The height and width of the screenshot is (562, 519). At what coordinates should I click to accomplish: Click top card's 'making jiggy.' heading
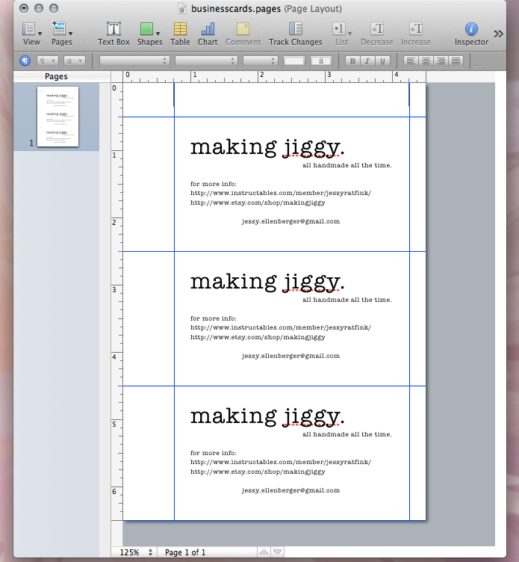(267, 148)
